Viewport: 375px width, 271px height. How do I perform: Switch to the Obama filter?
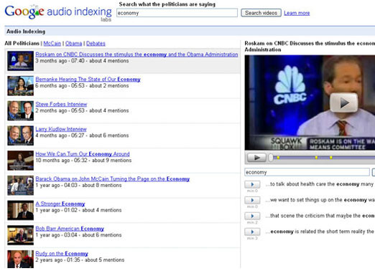point(73,44)
